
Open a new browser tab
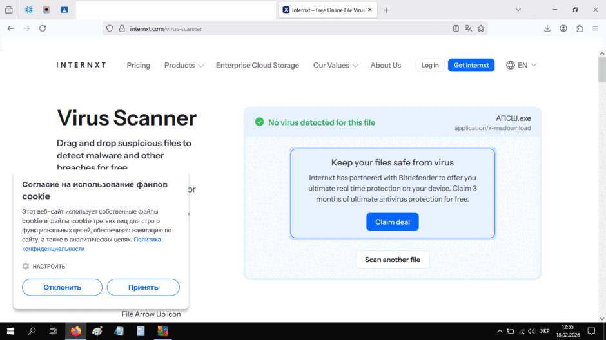point(386,10)
